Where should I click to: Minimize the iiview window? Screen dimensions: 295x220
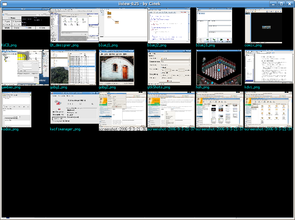click(x=274, y=3)
